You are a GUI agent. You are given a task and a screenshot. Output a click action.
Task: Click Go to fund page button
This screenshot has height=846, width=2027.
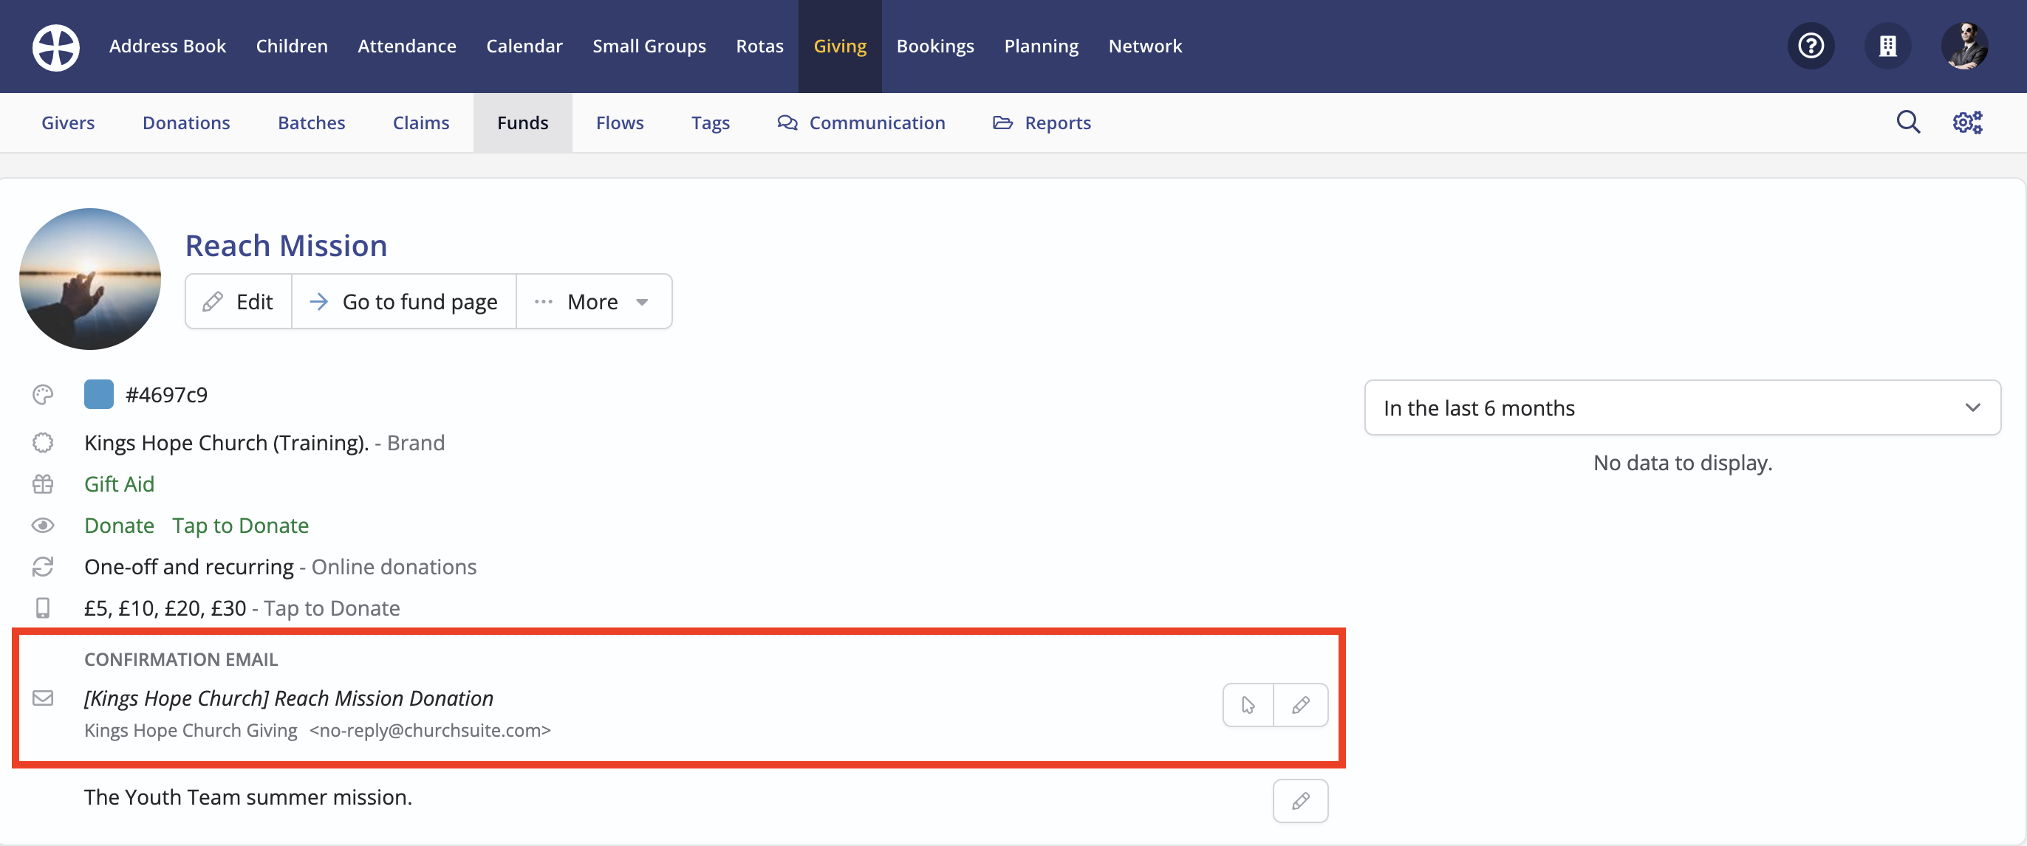(x=403, y=302)
